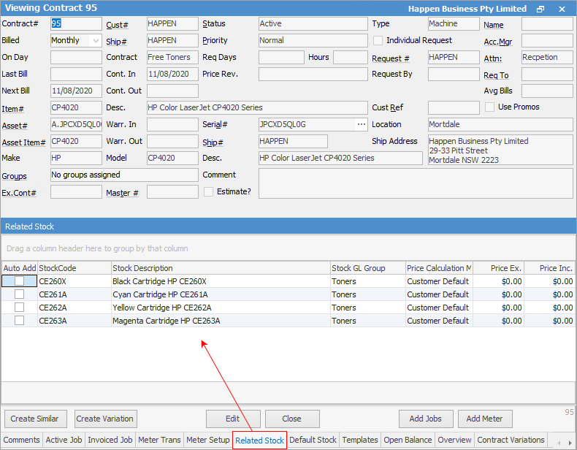Click into the Comment text field

[415, 183]
